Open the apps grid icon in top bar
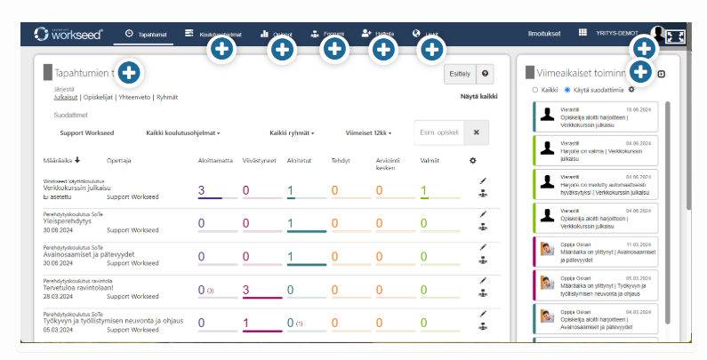The image size is (707, 360). [582, 33]
